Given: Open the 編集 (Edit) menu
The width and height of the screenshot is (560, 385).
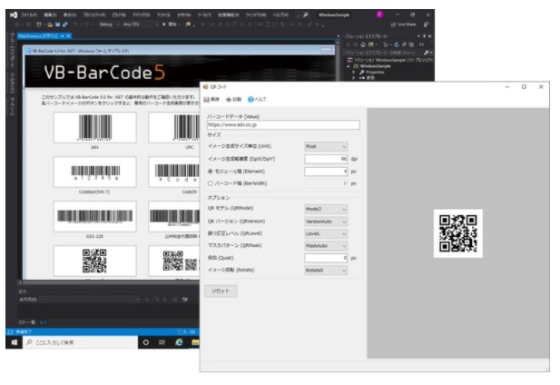Looking at the screenshot, I should pyautogui.click(x=50, y=15).
